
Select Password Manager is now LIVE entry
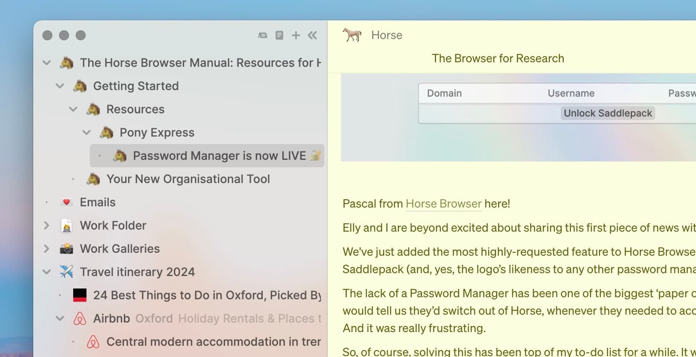[x=207, y=156]
